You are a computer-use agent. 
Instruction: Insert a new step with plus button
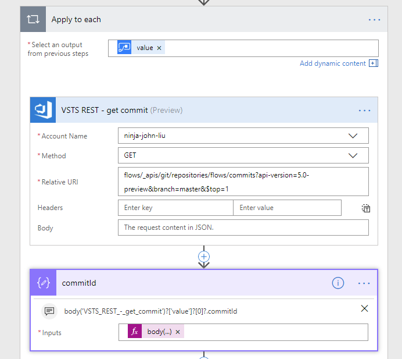coord(204,256)
